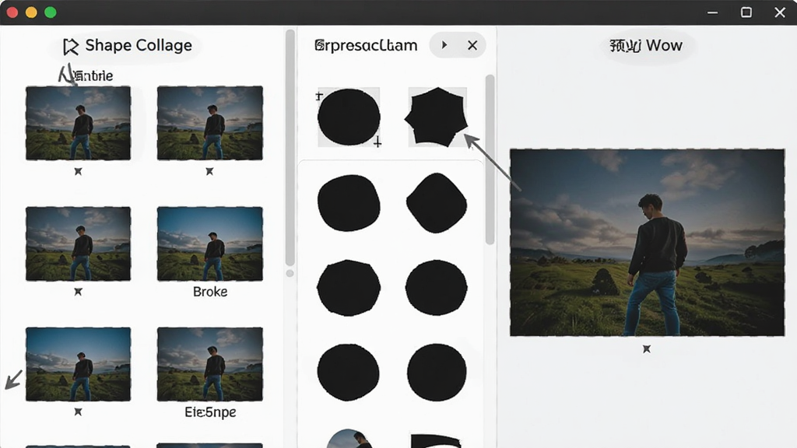Click the green dot in the title bar

point(51,12)
